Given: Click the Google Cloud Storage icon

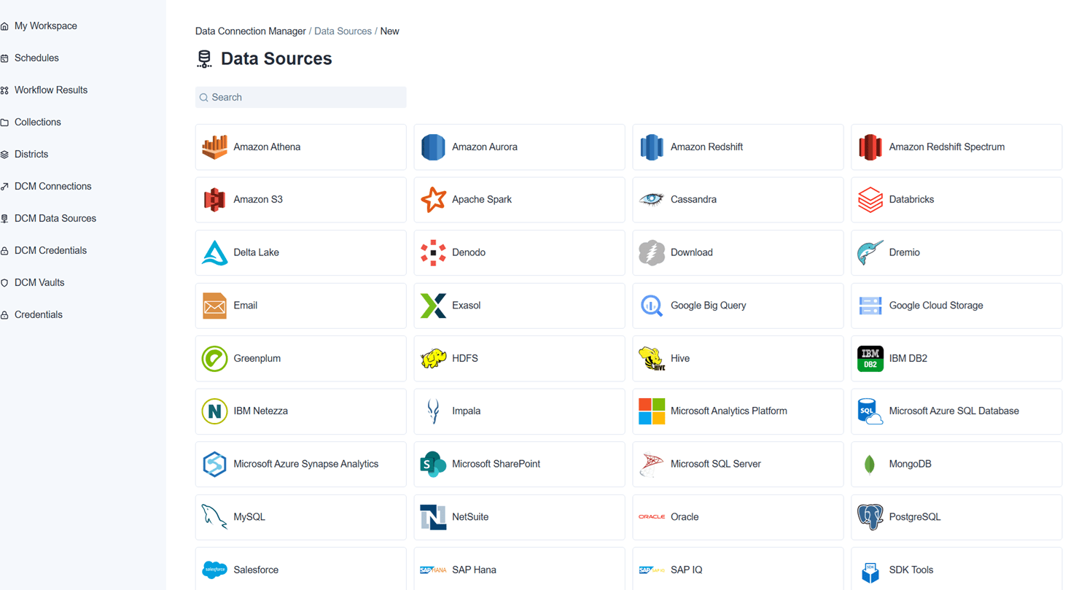Looking at the screenshot, I should coord(870,306).
